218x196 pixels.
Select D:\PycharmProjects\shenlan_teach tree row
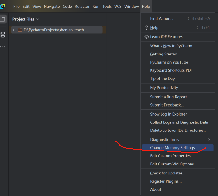[x=57, y=30]
